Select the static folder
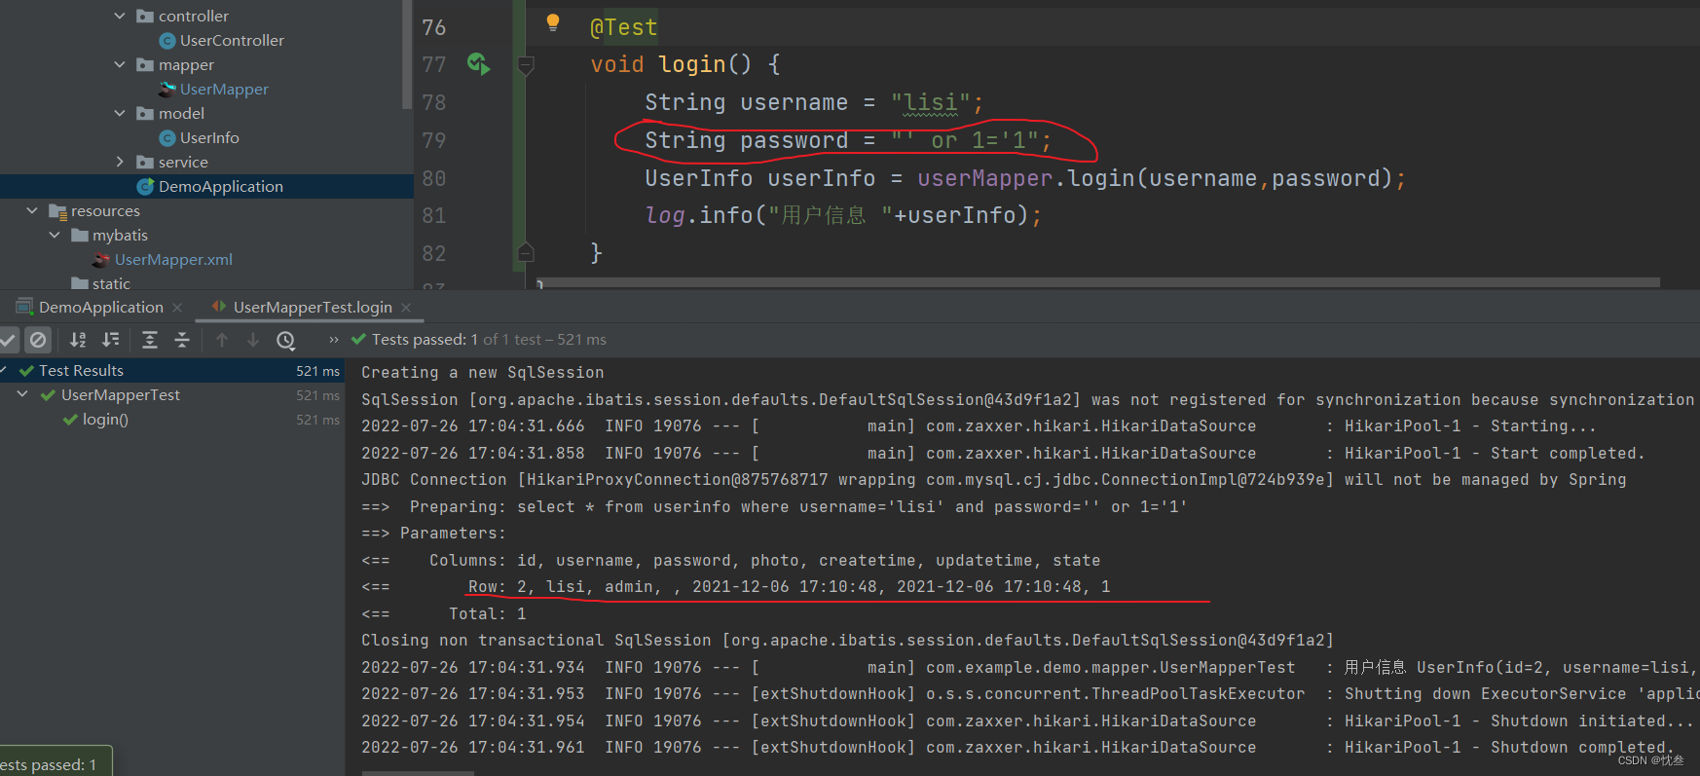 tap(111, 283)
